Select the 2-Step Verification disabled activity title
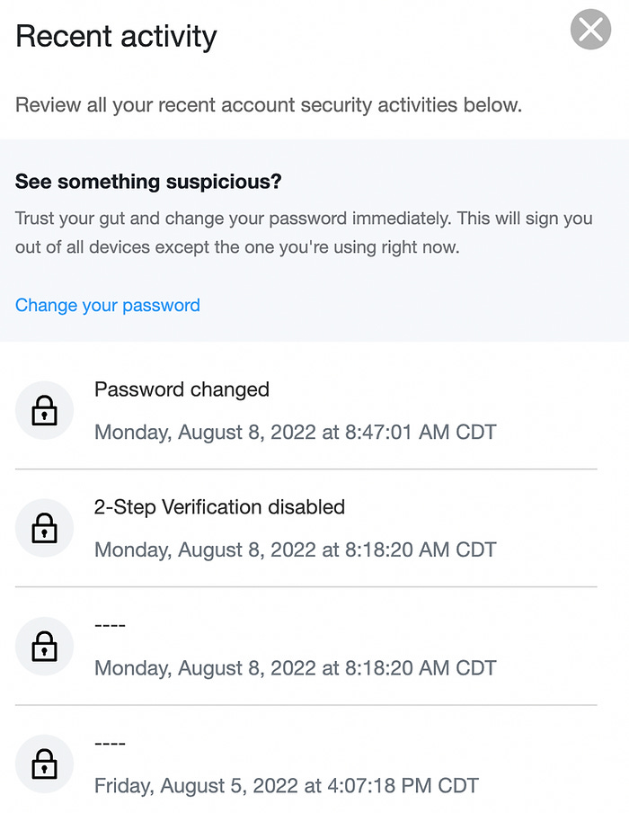The width and height of the screenshot is (629, 813). point(219,507)
